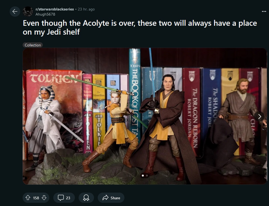
Task: Open user Ahugh5678's profile
Action: (x=45, y=14)
